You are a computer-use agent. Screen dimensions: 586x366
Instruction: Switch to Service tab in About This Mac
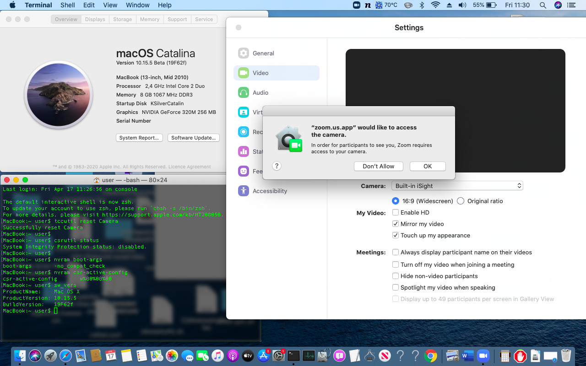pos(204,19)
